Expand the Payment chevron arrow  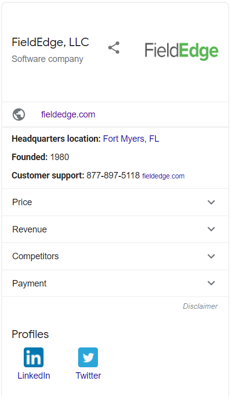[x=211, y=283]
